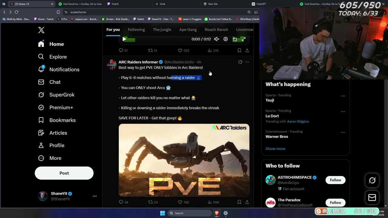Go back in browser
The width and height of the screenshot is (388, 218).
coord(4,12)
